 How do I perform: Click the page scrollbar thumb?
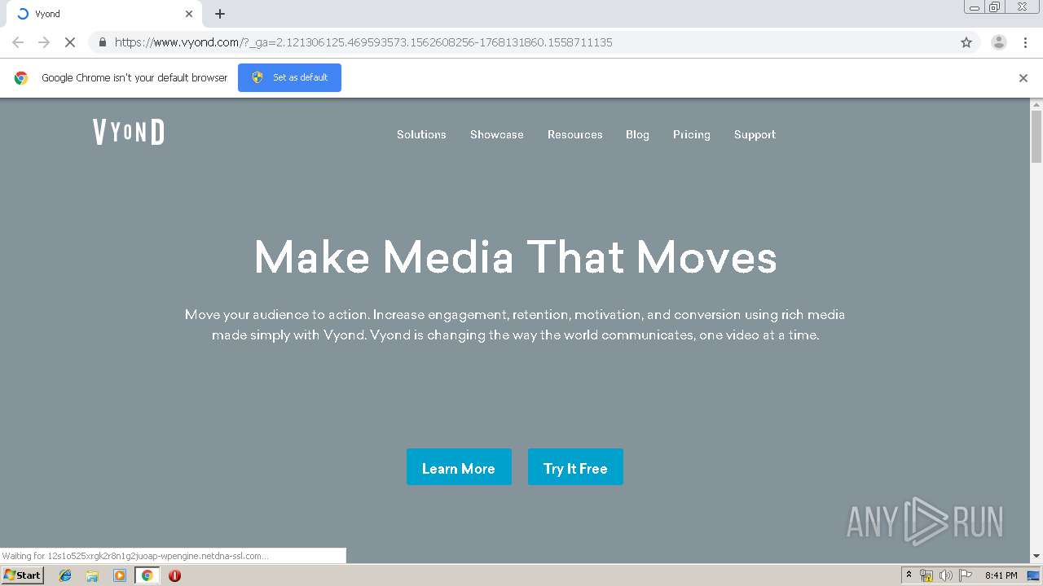click(x=1036, y=136)
